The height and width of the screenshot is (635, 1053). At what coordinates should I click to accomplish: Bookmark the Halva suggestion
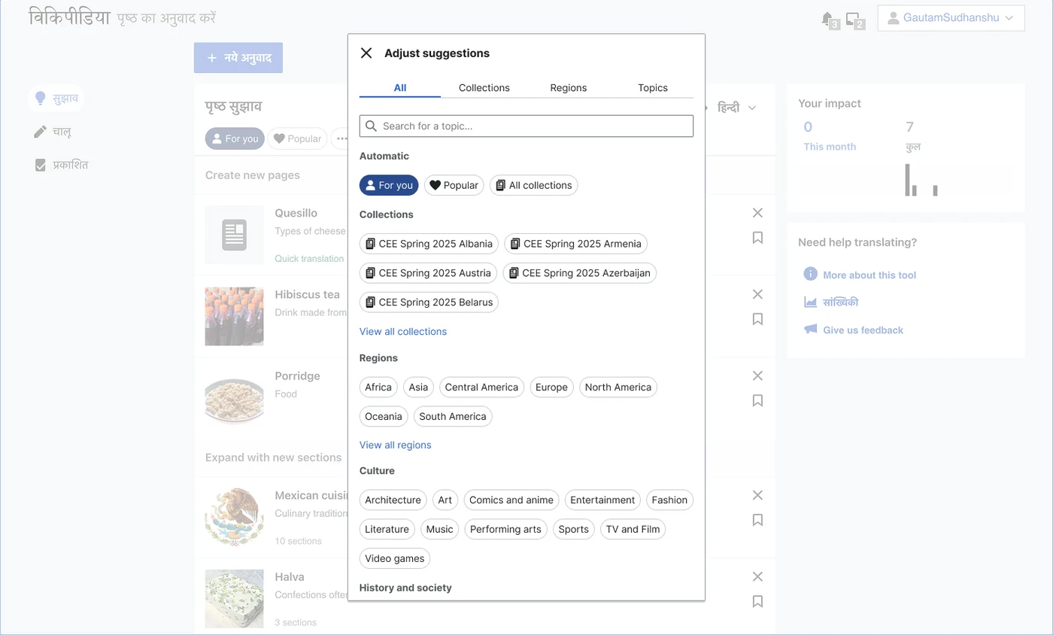pyautogui.click(x=757, y=601)
